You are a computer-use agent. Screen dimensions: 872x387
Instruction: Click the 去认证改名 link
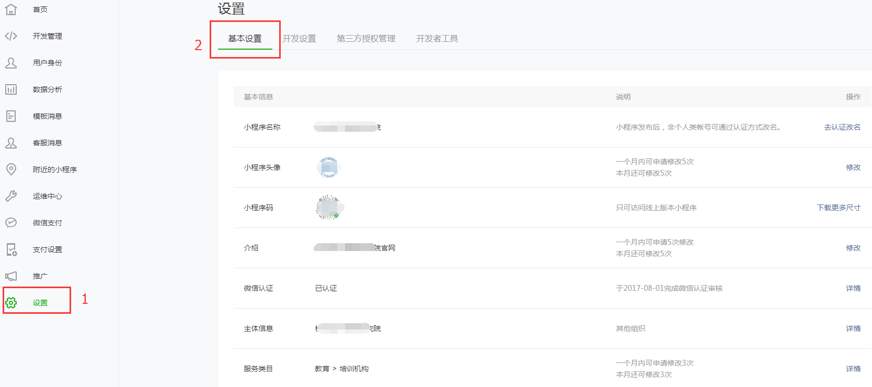click(842, 127)
